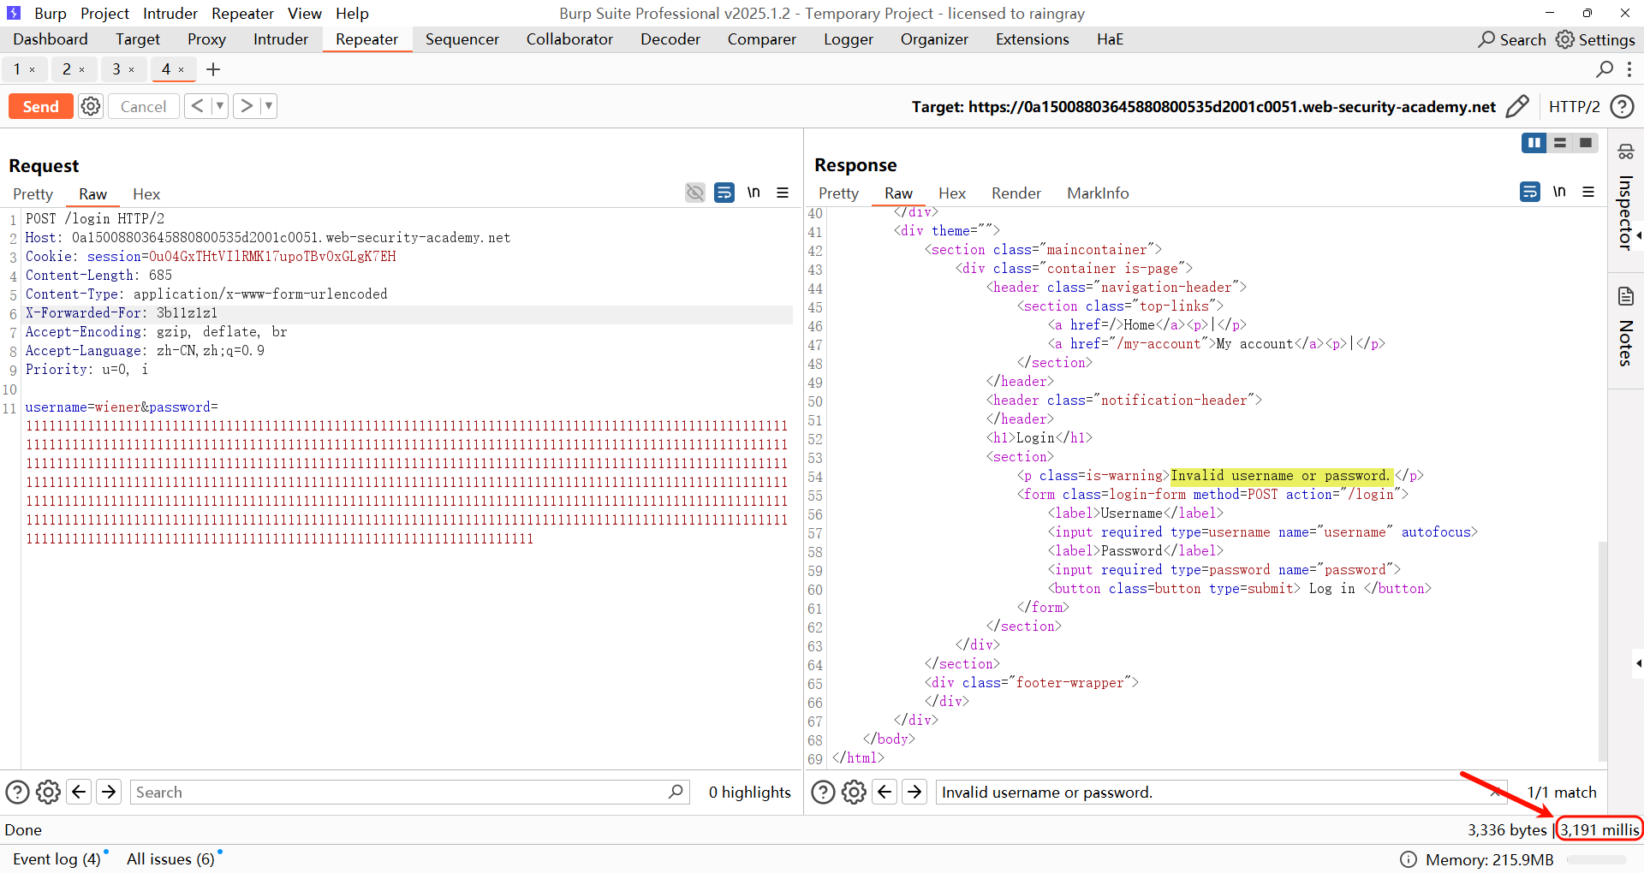Screen dimensions: 1644x873
Task: Toggle non-printable characters in request
Action: coord(753,193)
